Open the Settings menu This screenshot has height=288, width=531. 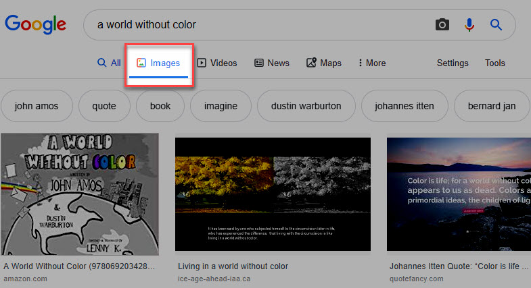tap(453, 63)
